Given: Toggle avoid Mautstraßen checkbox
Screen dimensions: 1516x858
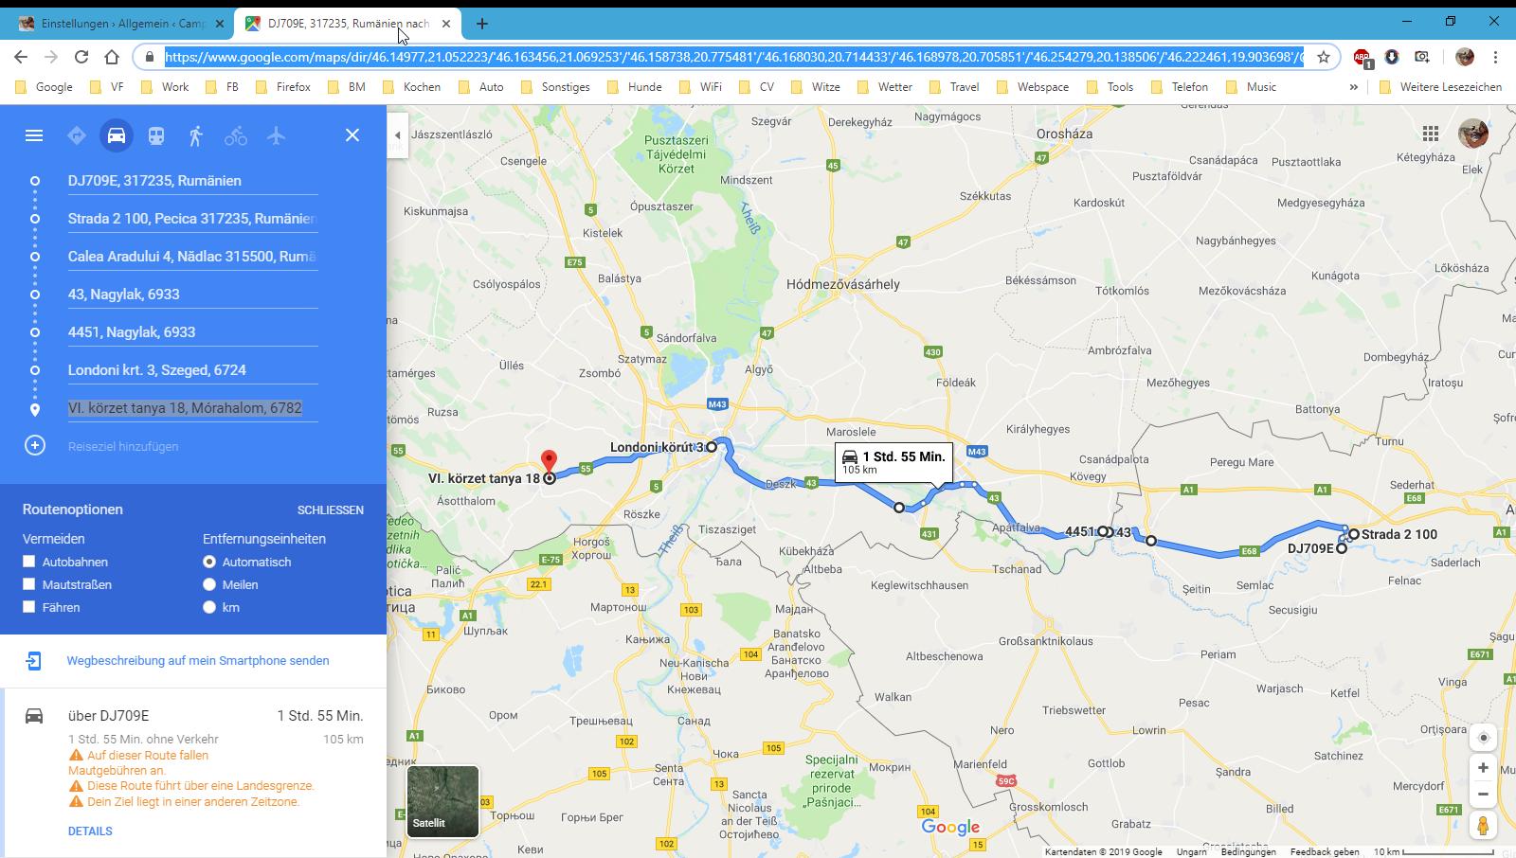Looking at the screenshot, I should click(29, 584).
